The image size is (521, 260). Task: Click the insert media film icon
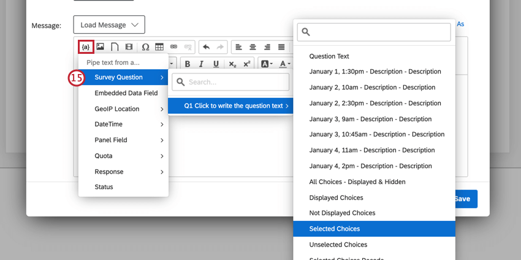coord(129,46)
